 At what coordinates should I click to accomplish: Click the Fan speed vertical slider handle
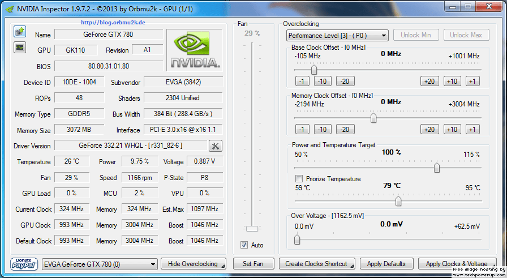[x=252, y=229]
